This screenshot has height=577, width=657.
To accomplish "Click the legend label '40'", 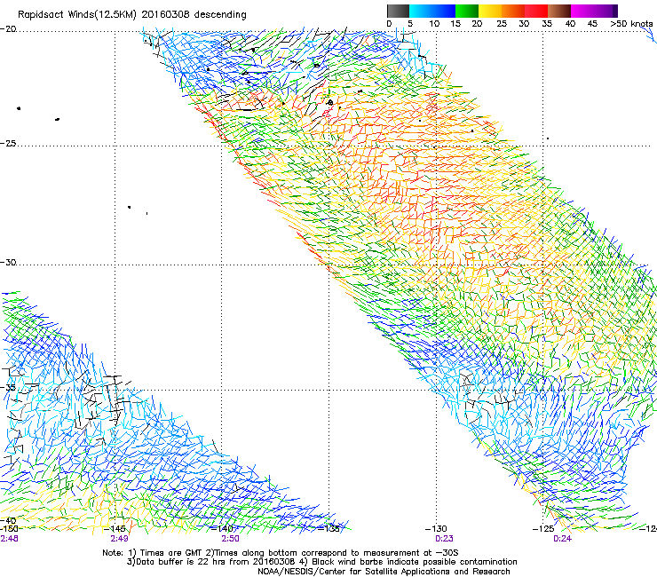I will 570,24.
